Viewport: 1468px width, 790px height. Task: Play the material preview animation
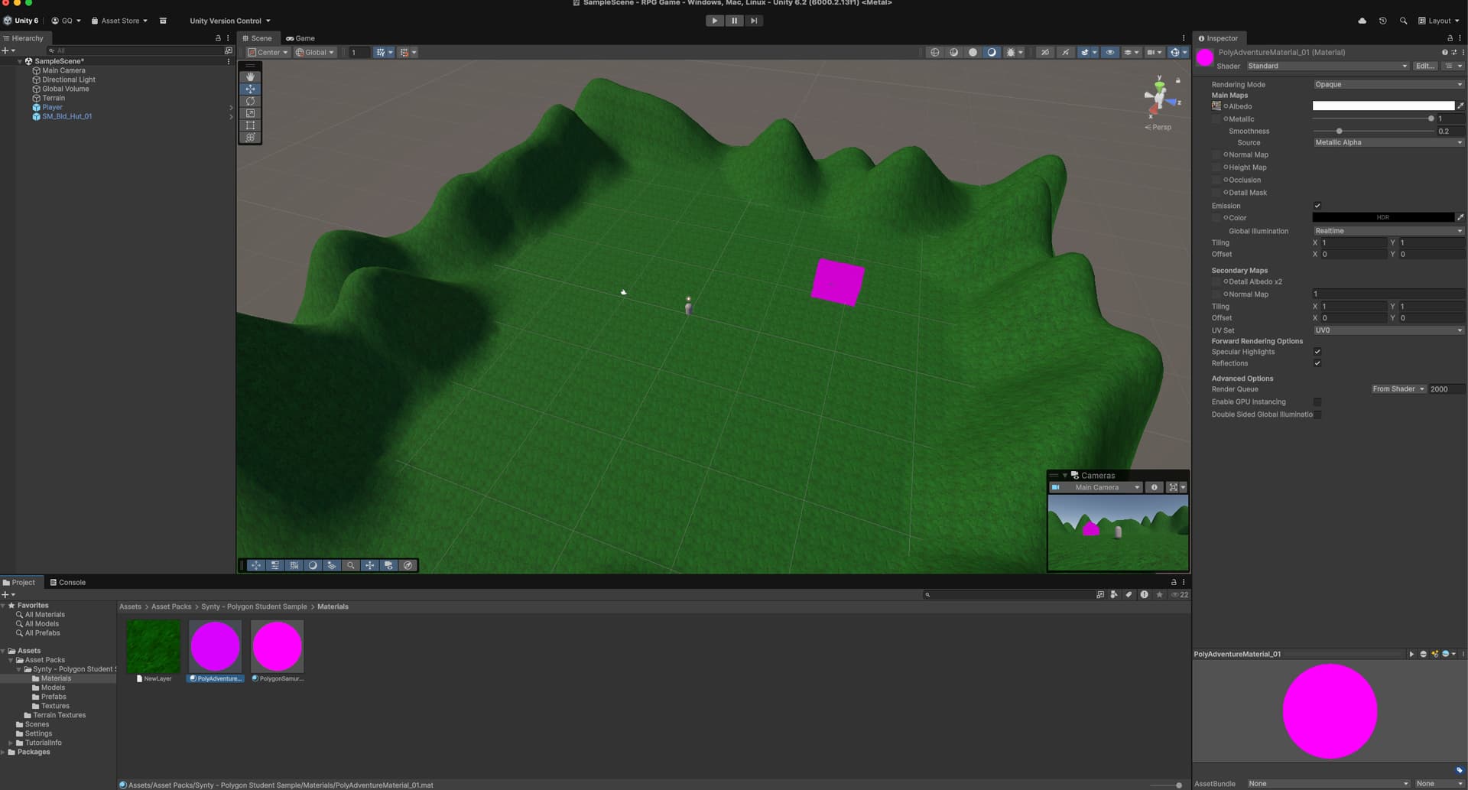1411,654
